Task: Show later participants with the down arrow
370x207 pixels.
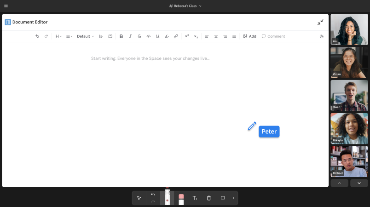Action: coord(359,183)
